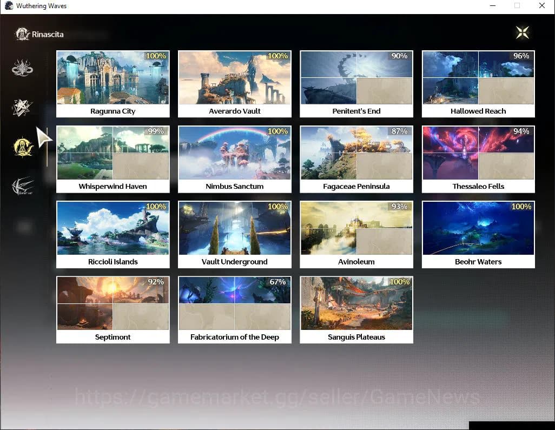Click the sidebar vertical scroll indicator
The height and width of the screenshot is (430, 555).
(x=47, y=147)
